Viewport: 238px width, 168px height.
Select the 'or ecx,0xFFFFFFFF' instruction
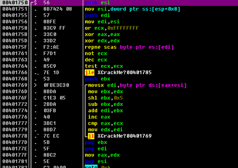tap(112, 28)
